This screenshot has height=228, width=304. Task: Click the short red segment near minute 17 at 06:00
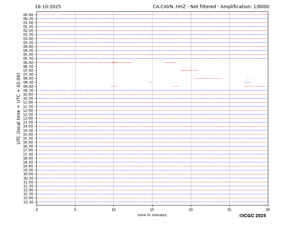[170, 62]
